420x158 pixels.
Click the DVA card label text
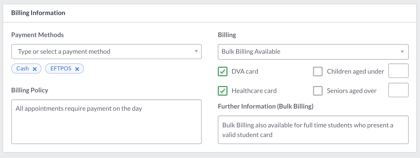[x=245, y=71]
